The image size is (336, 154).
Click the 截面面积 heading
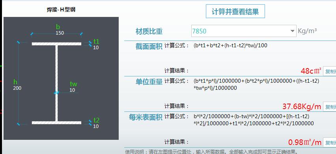pyautogui.click(x=149, y=46)
